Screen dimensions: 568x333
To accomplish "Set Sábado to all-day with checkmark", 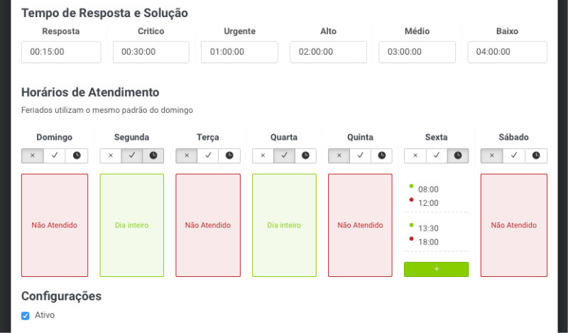I will coord(514,155).
